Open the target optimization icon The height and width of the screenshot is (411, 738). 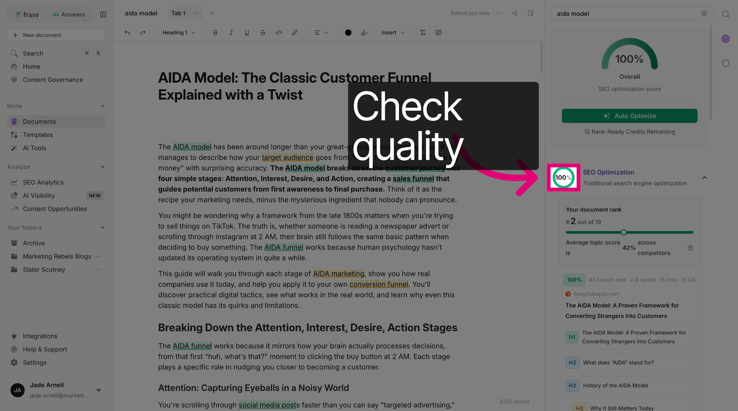pos(726,39)
